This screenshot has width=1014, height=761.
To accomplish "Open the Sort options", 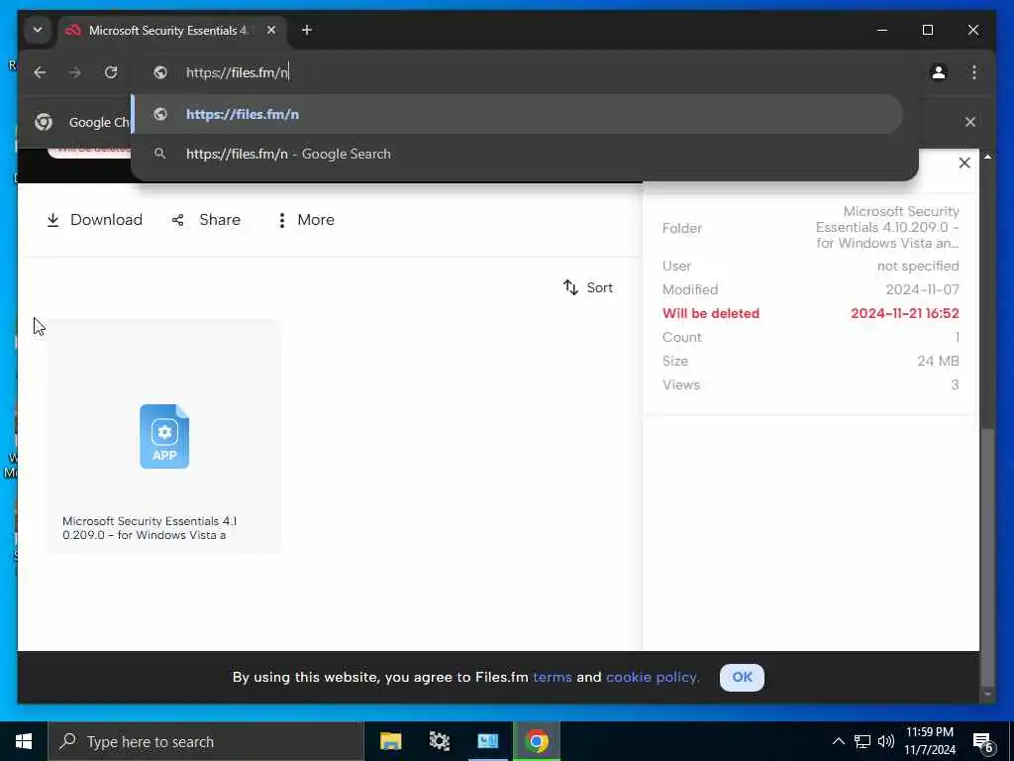I will pos(588,287).
